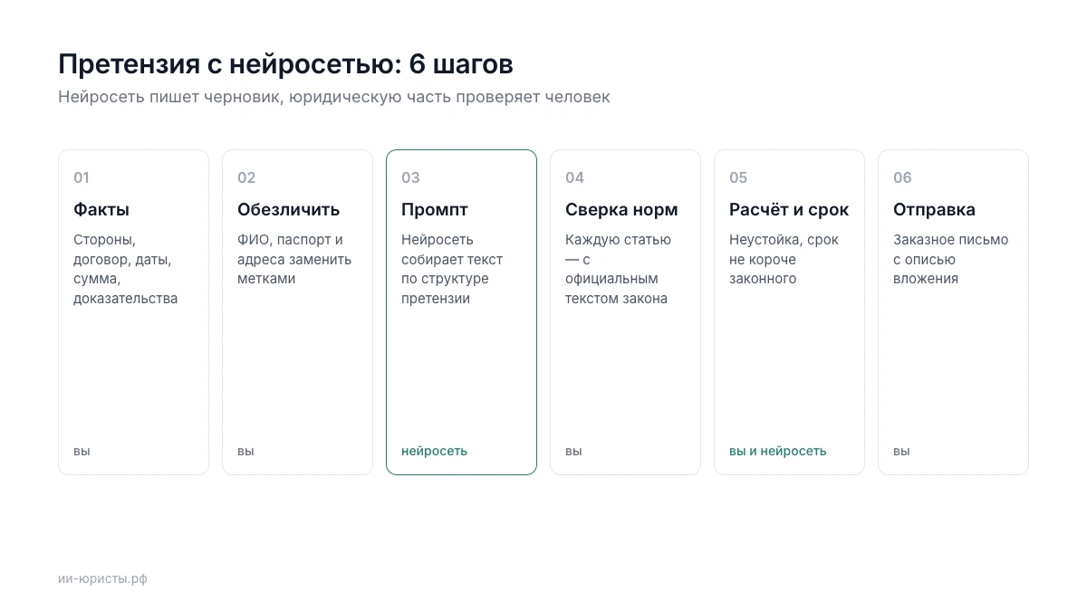Image resolution: width=1087 pixels, height=611 pixels.
Task: Click the subtitle about нейросеть пишет черновик
Action: [334, 97]
